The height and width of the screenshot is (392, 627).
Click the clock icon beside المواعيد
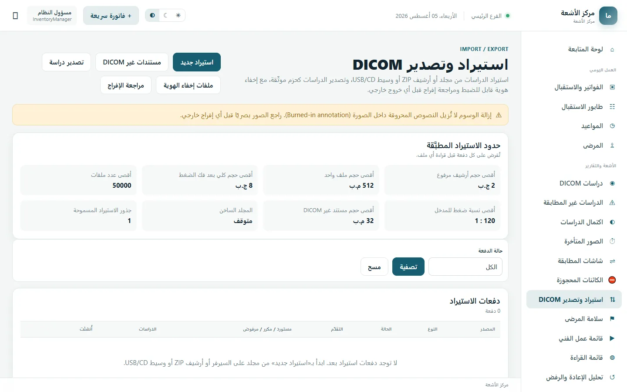(612, 126)
